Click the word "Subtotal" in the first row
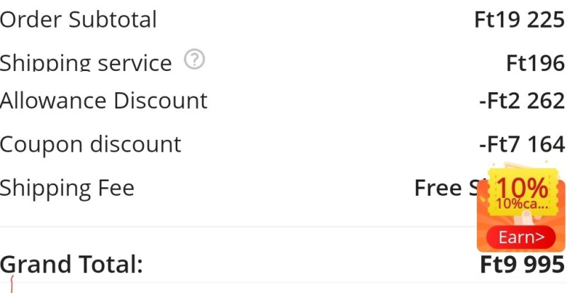The height and width of the screenshot is (293, 567). point(113,19)
